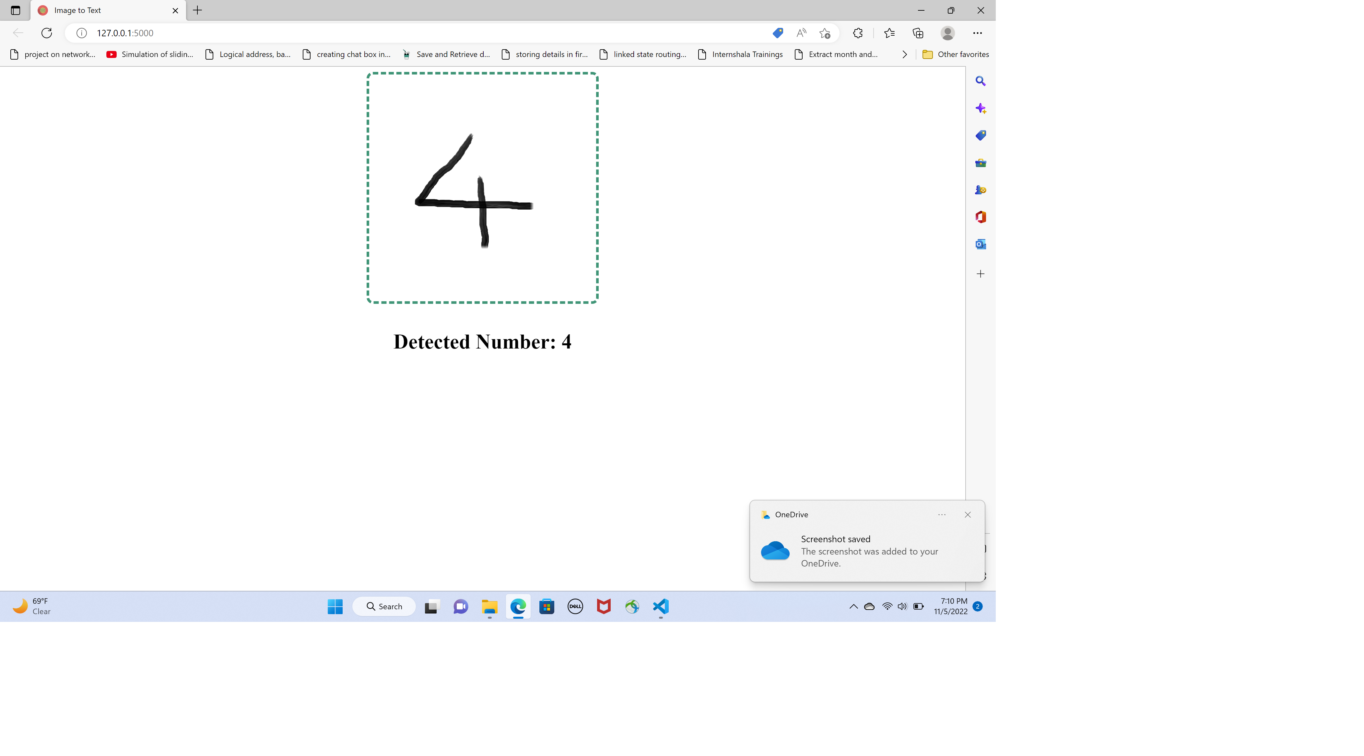Add this page to favorites star
The width and height of the screenshot is (1364, 756).
pos(824,33)
